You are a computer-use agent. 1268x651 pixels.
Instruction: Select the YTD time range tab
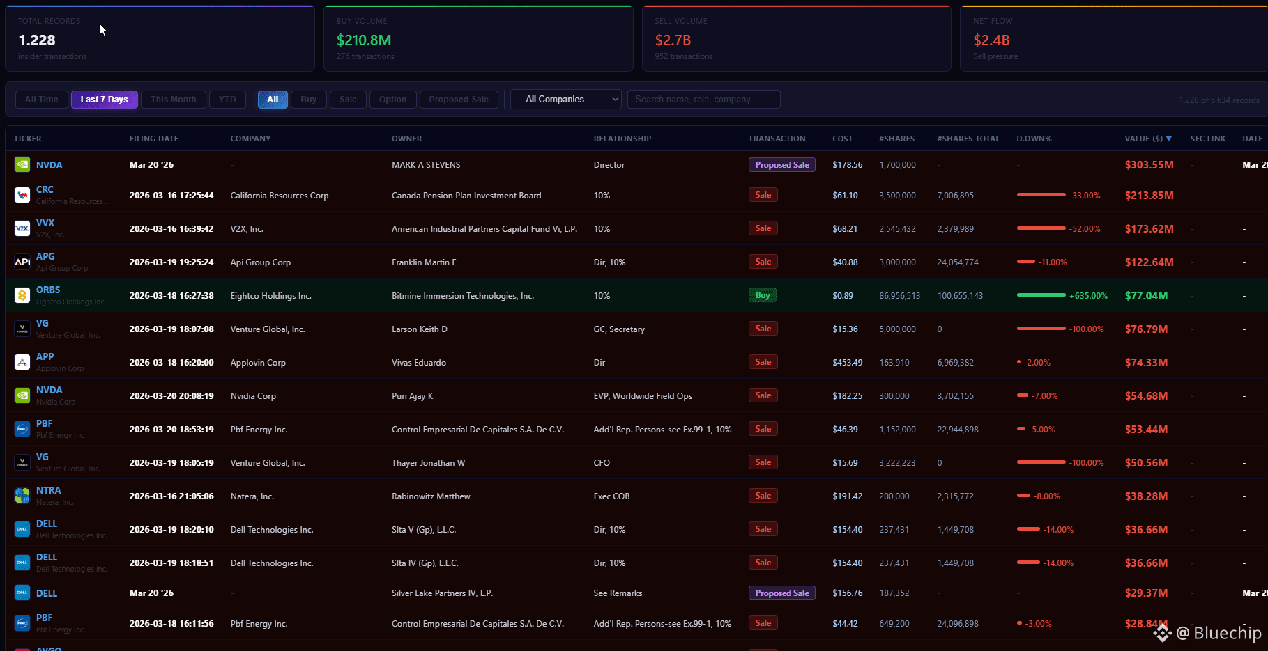point(227,100)
